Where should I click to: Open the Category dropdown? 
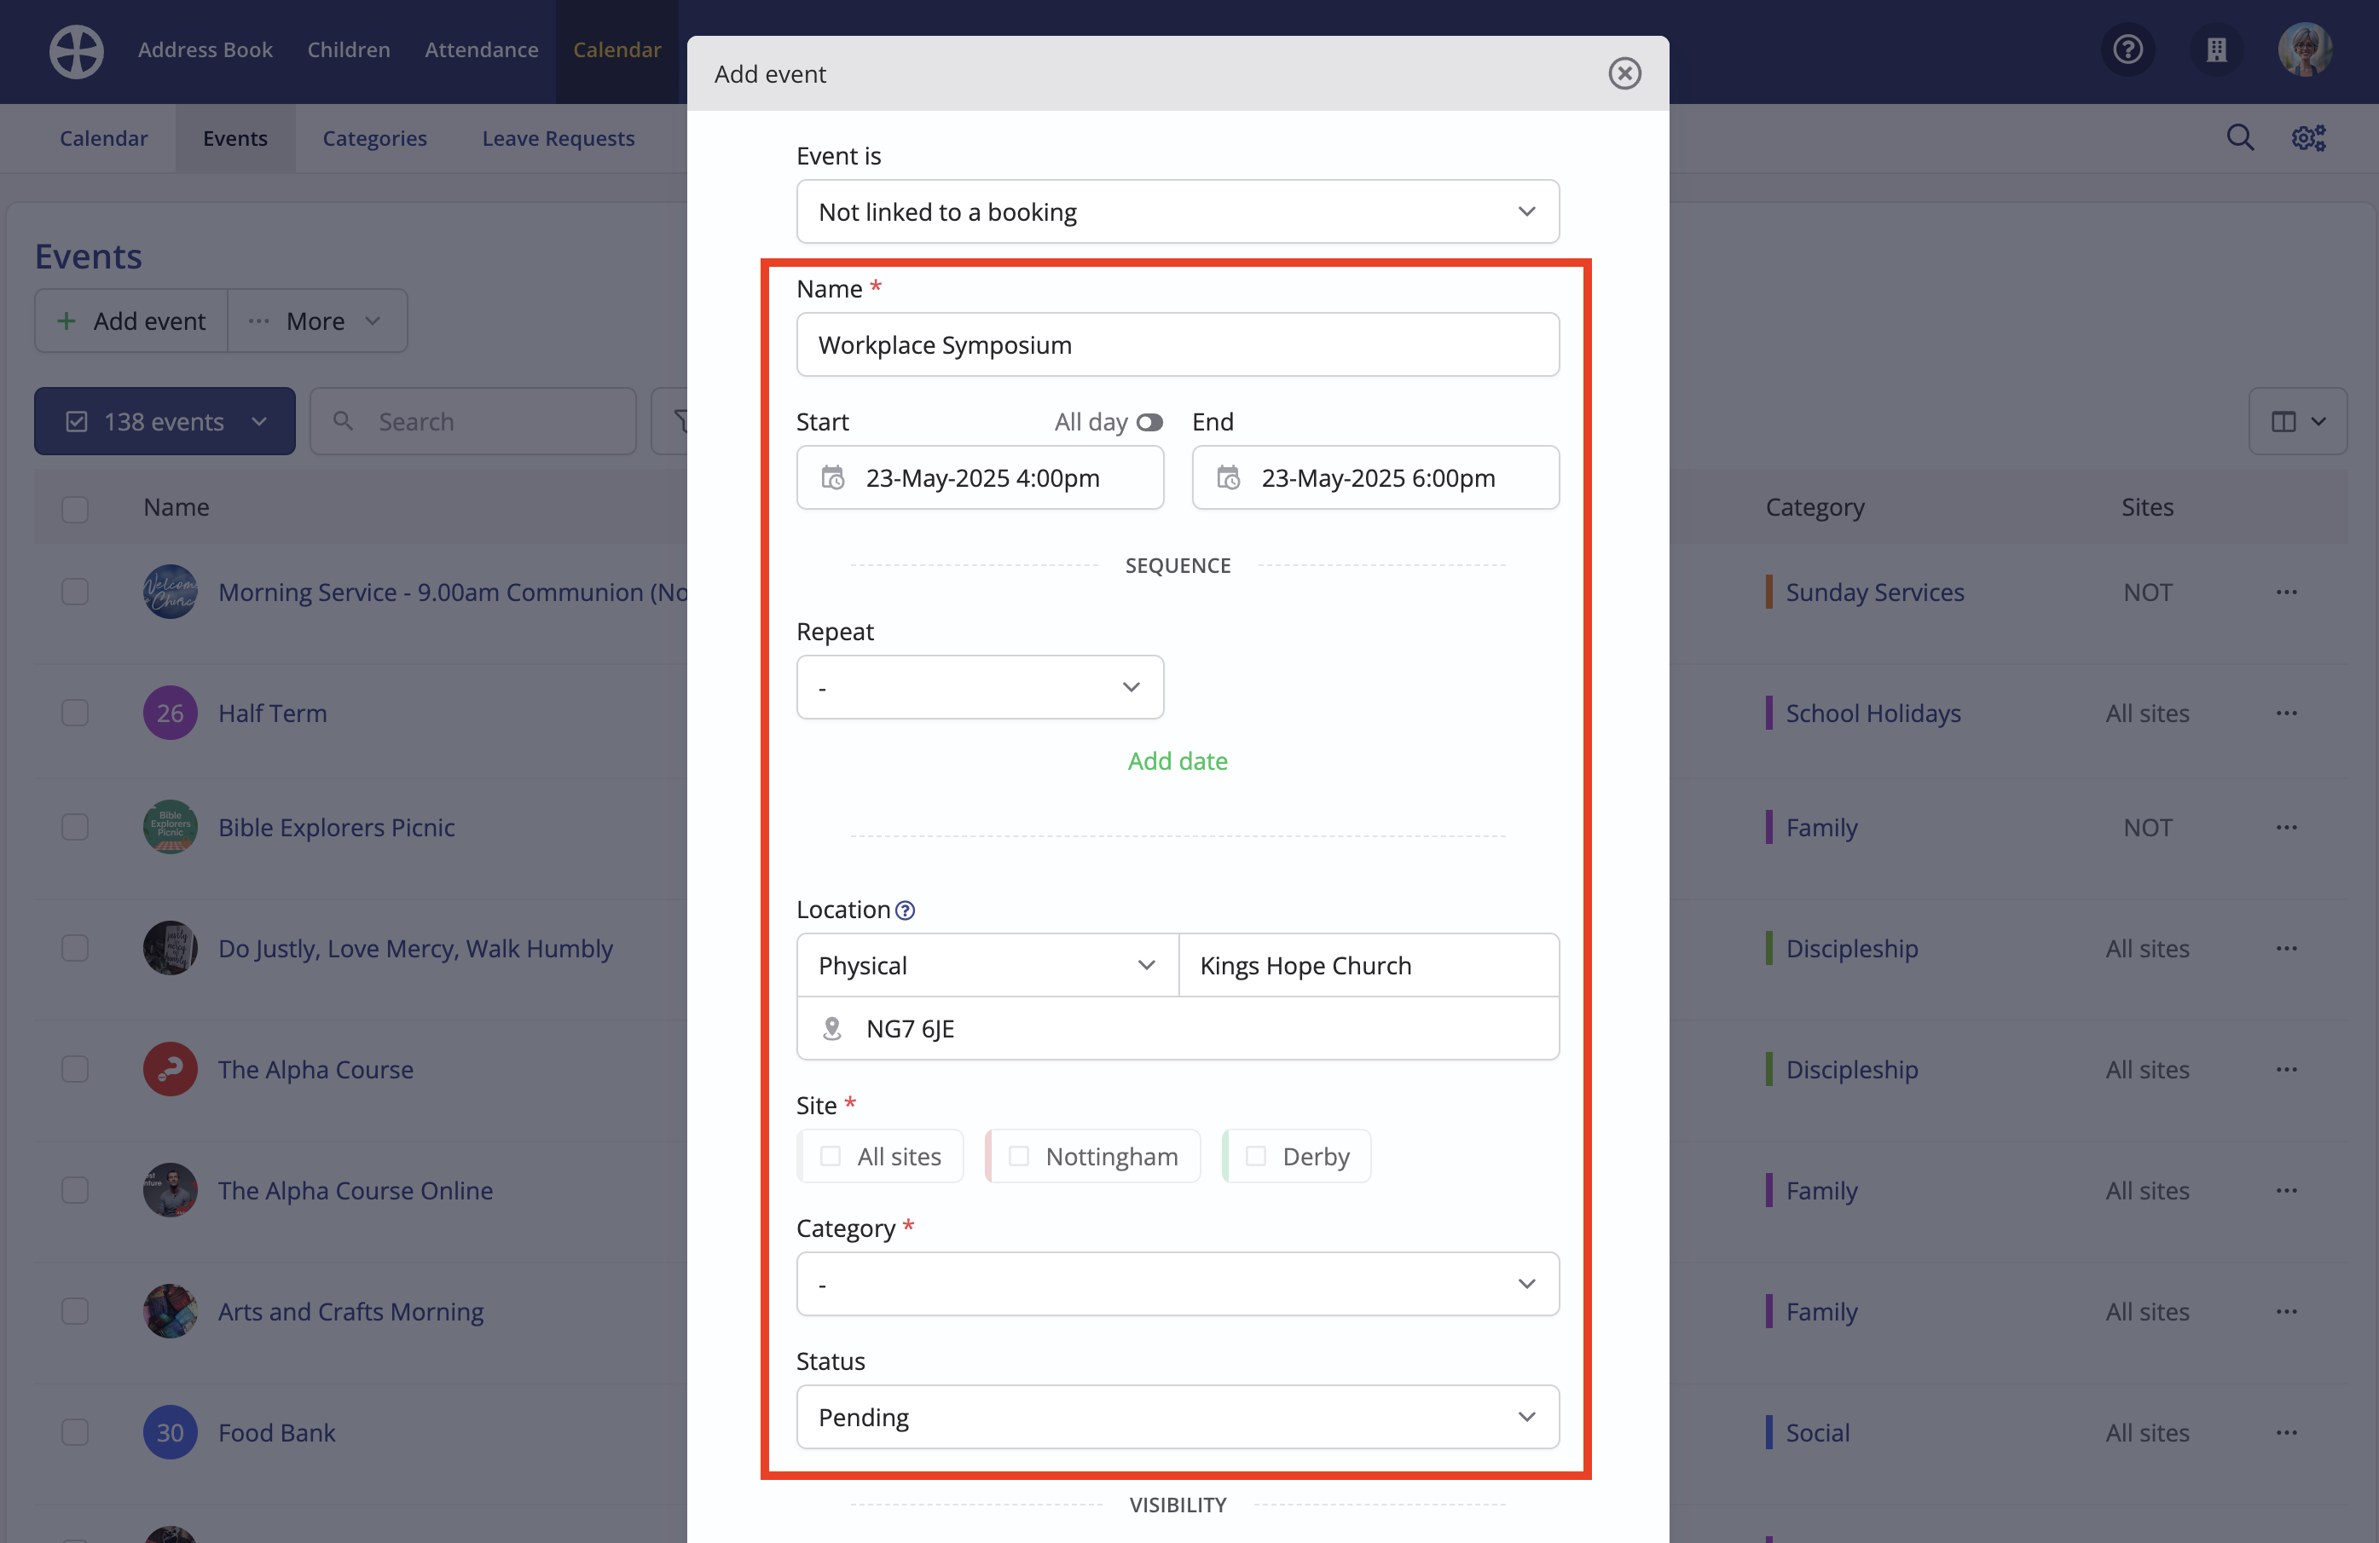pos(1178,1284)
